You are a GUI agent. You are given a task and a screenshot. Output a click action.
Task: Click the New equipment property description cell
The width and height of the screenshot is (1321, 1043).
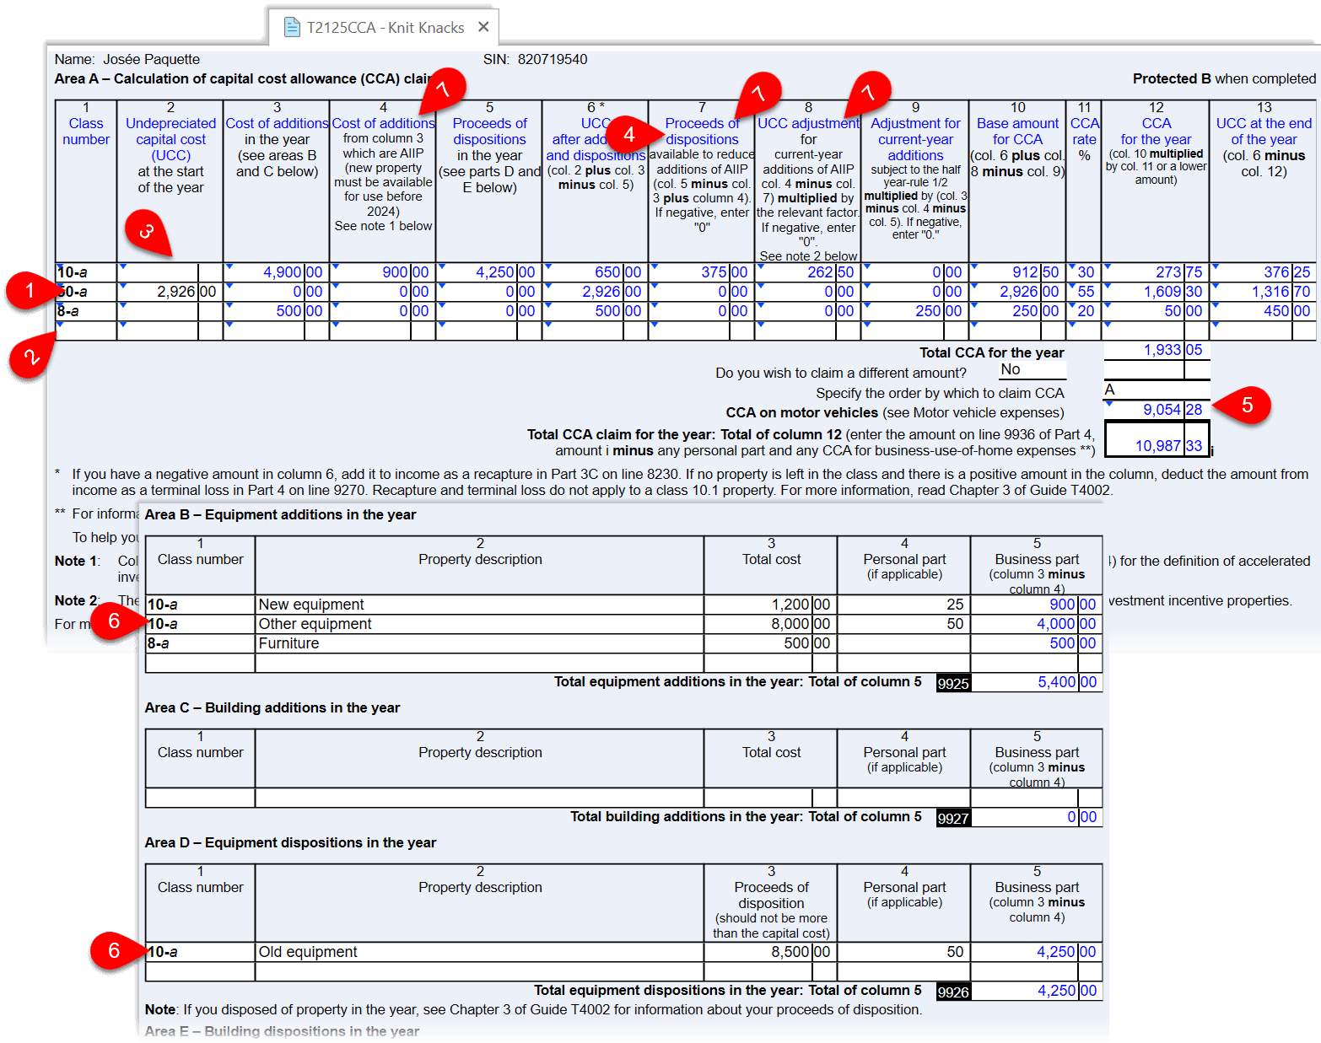tap(479, 605)
